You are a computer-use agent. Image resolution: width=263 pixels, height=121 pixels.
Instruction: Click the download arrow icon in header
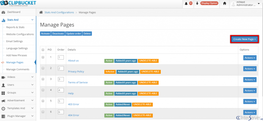(197, 3)
